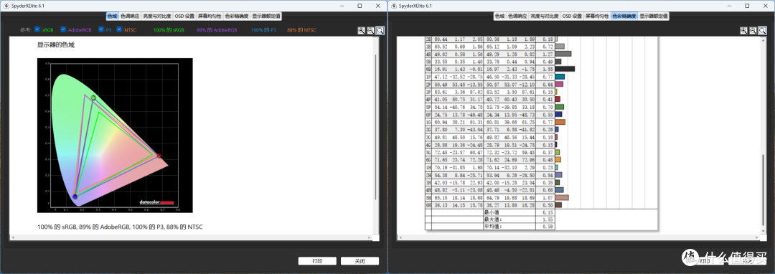This screenshot has width=775, height=274.
Task: Click the SpyderXElite app icon in right title bar
Action: (x=394, y=6)
